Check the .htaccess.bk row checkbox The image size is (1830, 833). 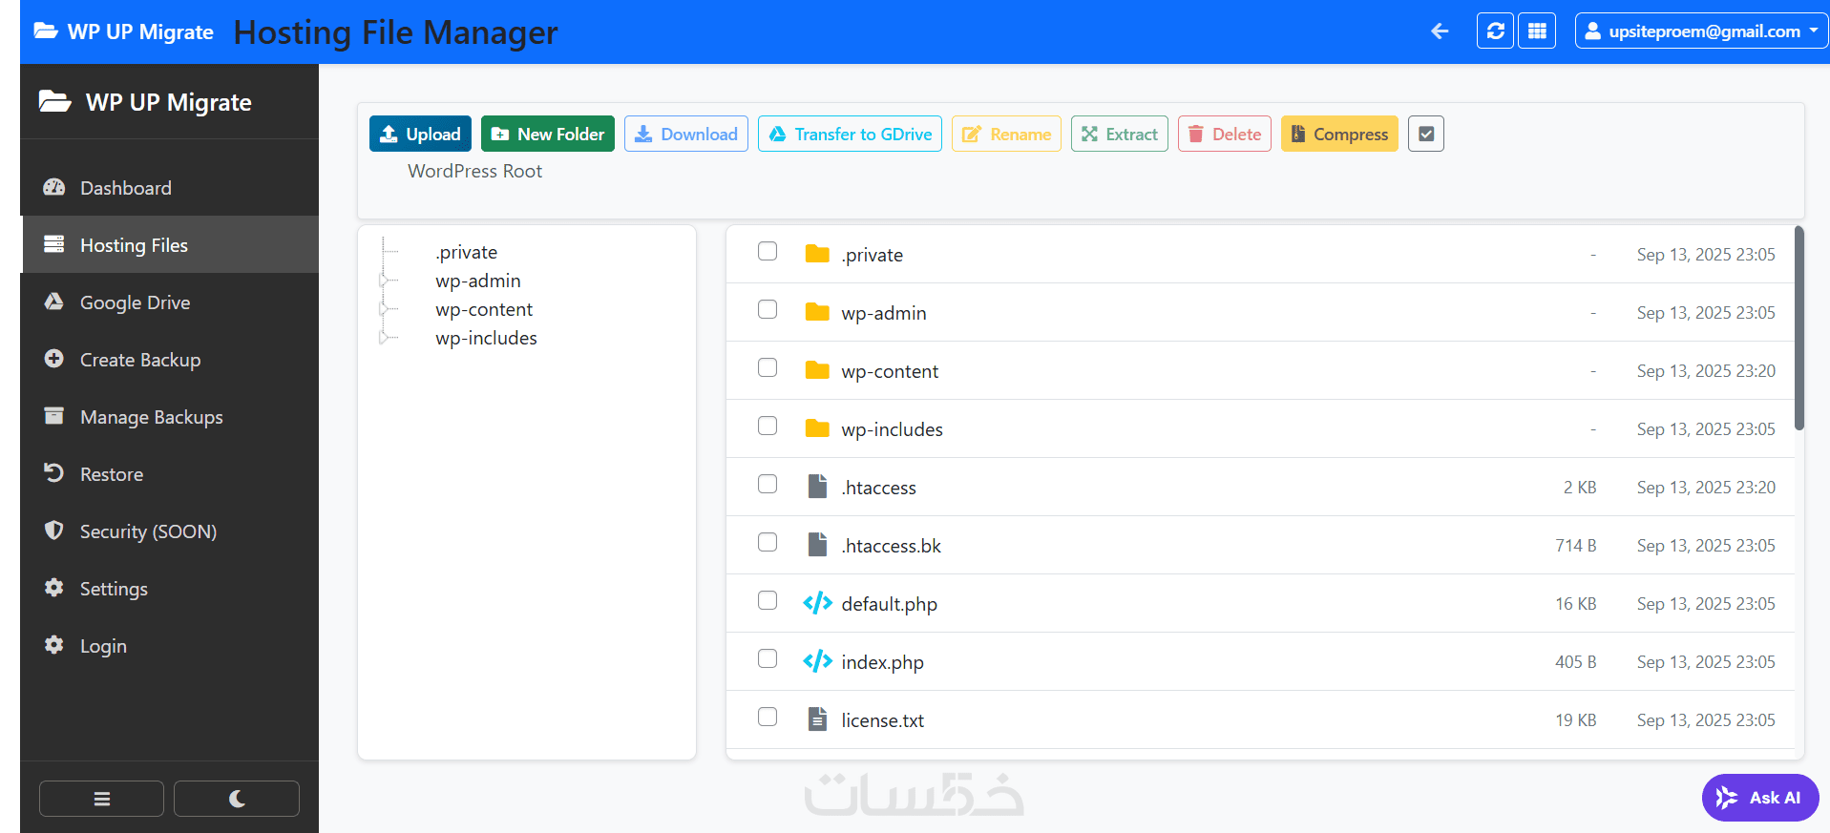pyautogui.click(x=768, y=542)
